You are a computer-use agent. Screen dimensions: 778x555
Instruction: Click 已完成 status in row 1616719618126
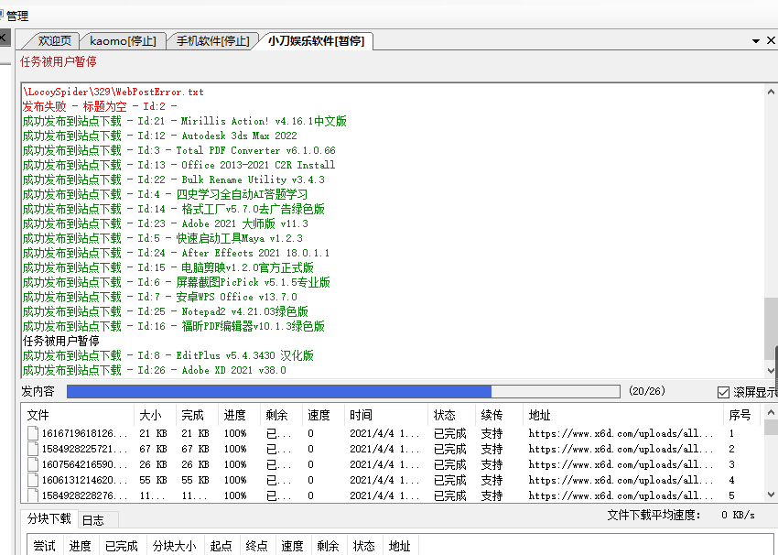click(x=450, y=433)
